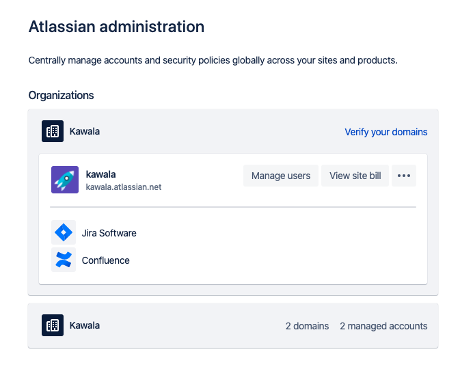Click the 2 domains label
This screenshot has width=460, height=369.
[x=307, y=326]
